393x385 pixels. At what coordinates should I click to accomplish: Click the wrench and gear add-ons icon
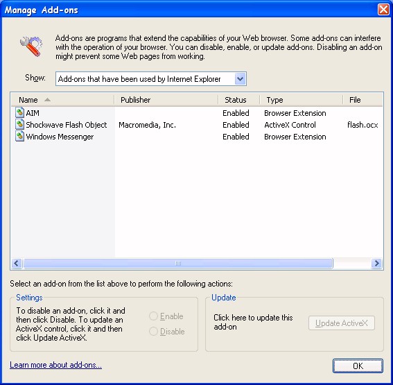(31, 46)
